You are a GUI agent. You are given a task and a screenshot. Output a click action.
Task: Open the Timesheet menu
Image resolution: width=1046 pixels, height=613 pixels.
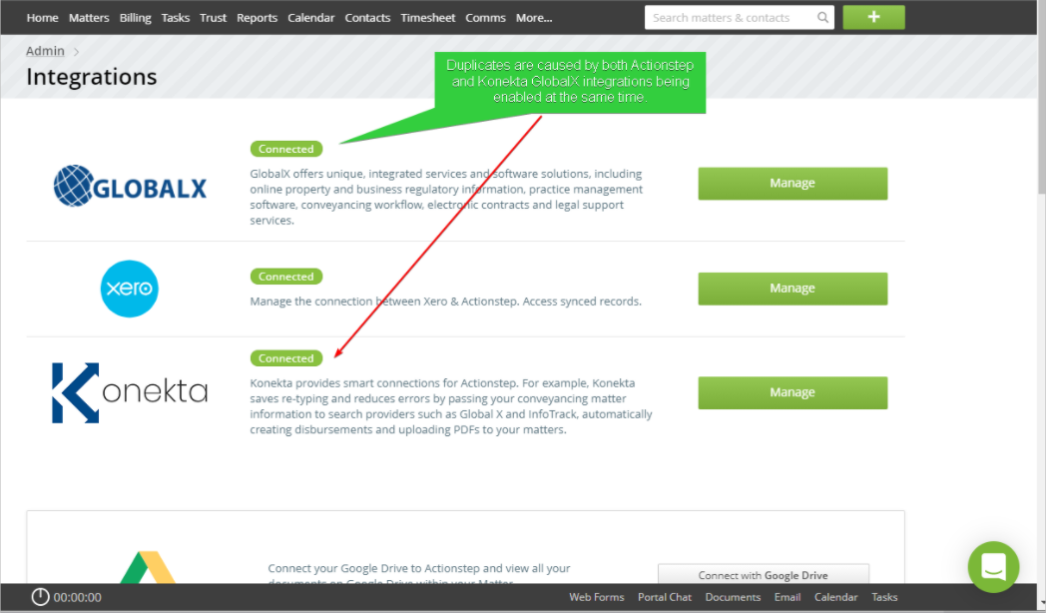tap(427, 18)
